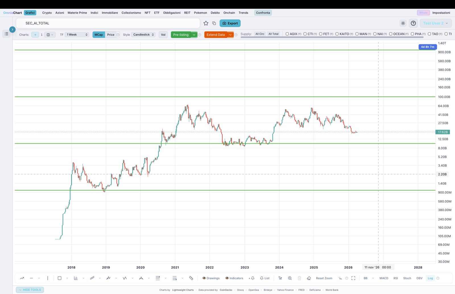
Task: Toggle OCEAN checkbox
Action: (391, 34)
